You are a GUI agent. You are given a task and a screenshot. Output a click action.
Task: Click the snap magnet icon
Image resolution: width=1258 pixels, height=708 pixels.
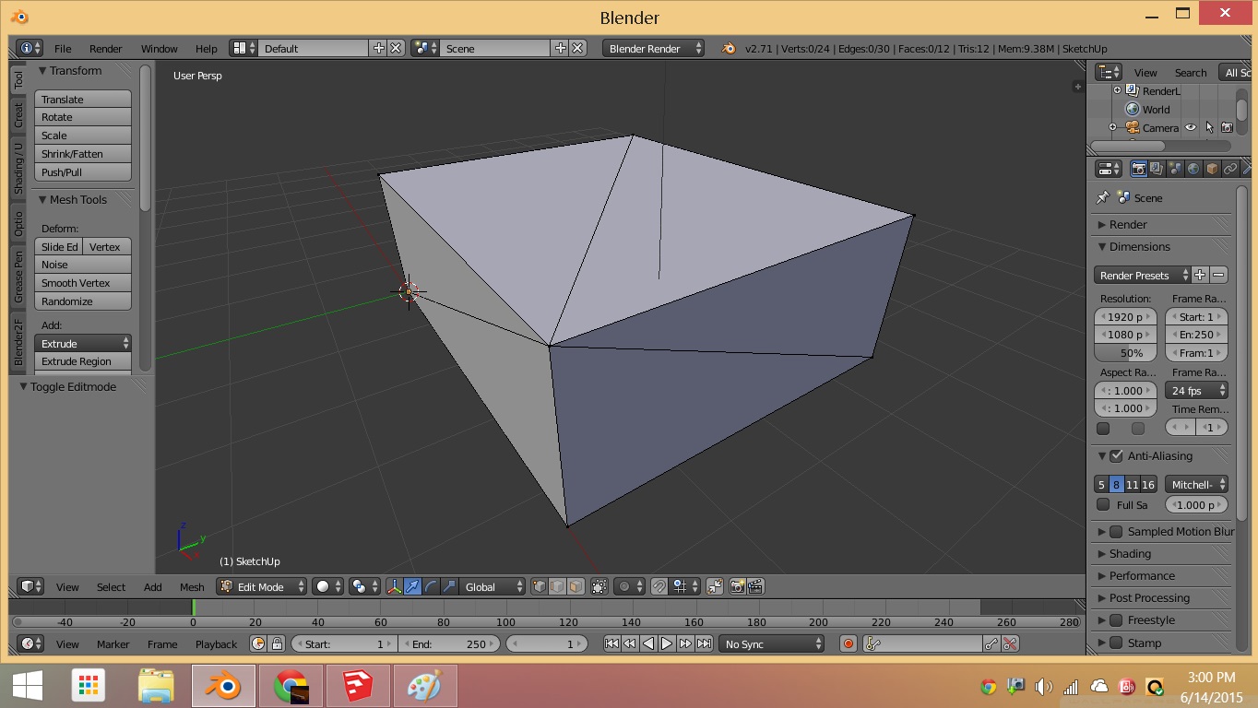click(x=659, y=586)
